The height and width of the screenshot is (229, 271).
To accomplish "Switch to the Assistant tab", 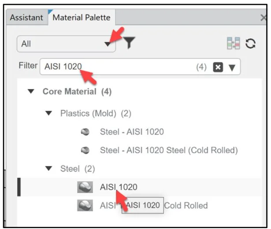I will pos(26,18).
